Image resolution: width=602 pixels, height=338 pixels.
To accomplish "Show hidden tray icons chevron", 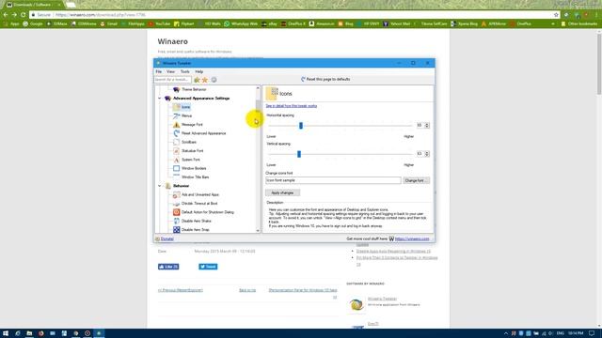I will tap(506, 333).
